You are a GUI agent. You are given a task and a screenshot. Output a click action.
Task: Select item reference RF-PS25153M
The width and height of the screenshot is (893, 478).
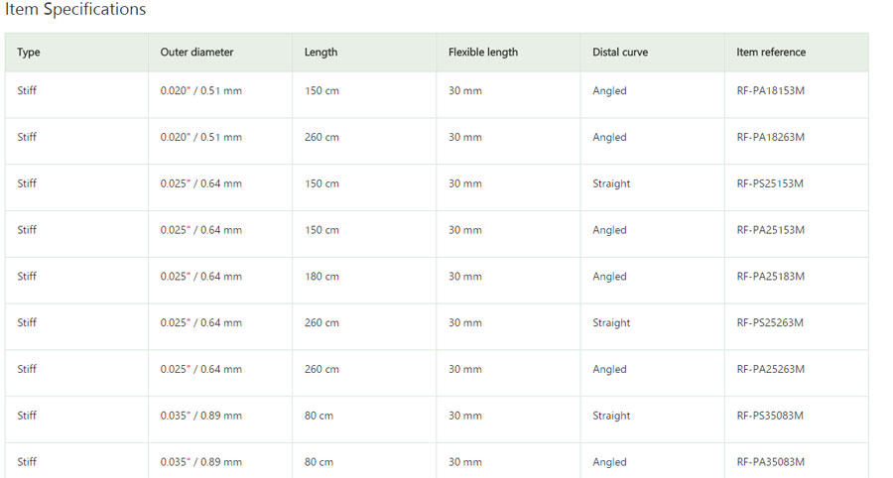click(769, 183)
